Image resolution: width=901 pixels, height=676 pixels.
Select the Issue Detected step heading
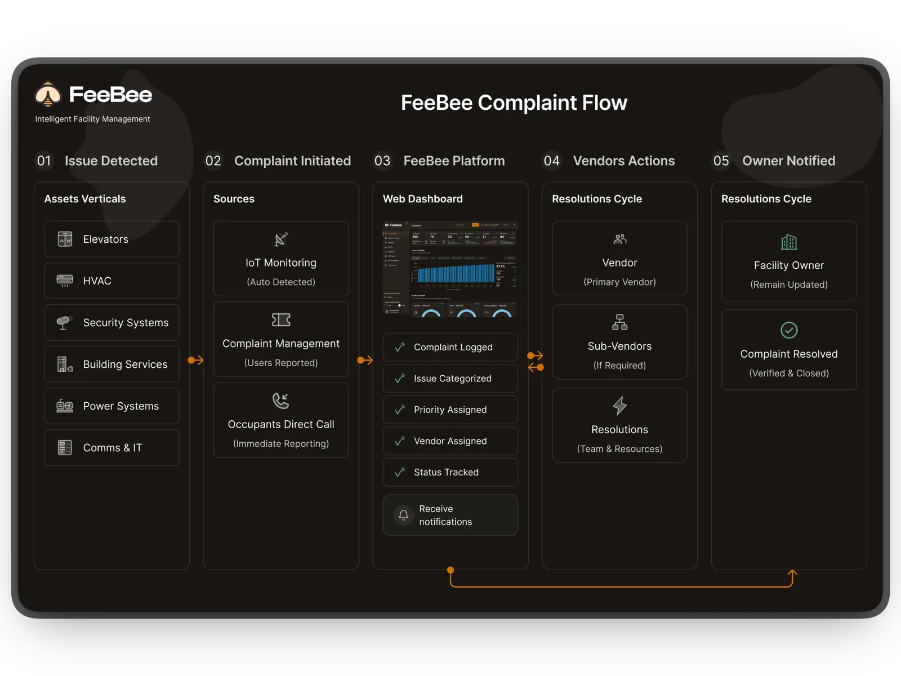click(111, 161)
